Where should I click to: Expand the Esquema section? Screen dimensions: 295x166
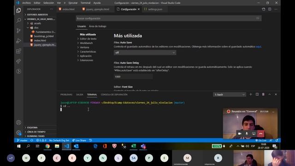pyautogui.click(x=40, y=127)
